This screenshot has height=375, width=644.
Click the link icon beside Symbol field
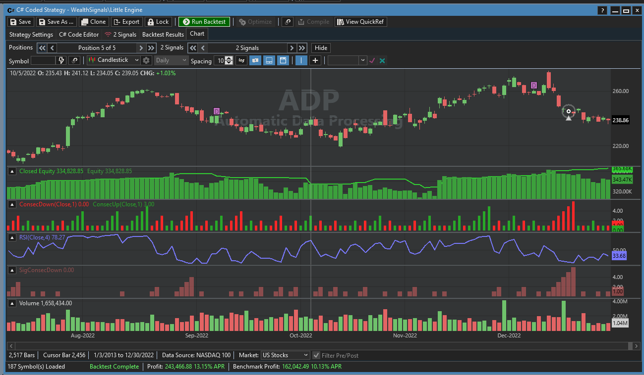click(74, 60)
